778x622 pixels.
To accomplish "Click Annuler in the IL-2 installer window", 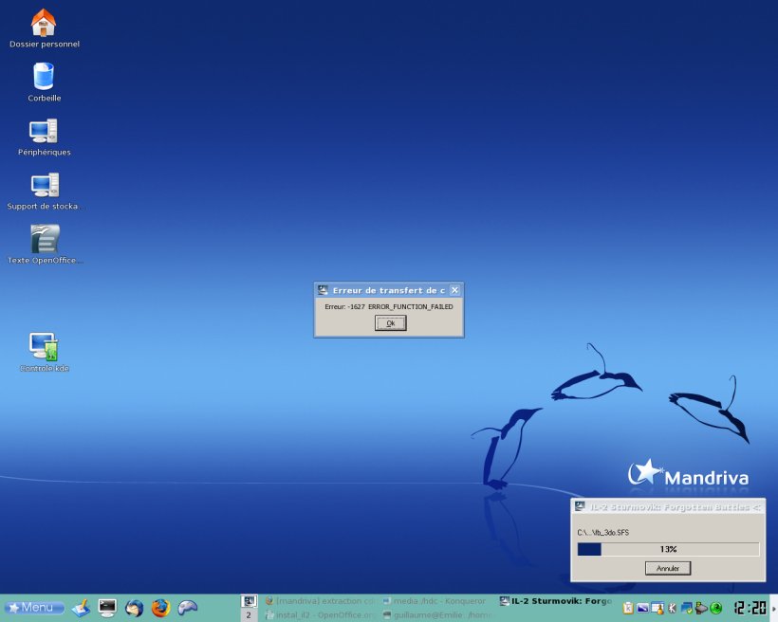I will pos(668,569).
